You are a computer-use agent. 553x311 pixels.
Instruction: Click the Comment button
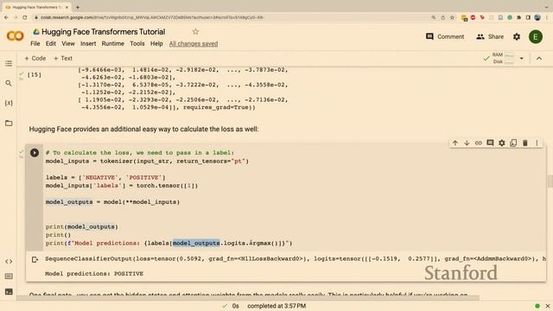(x=445, y=36)
